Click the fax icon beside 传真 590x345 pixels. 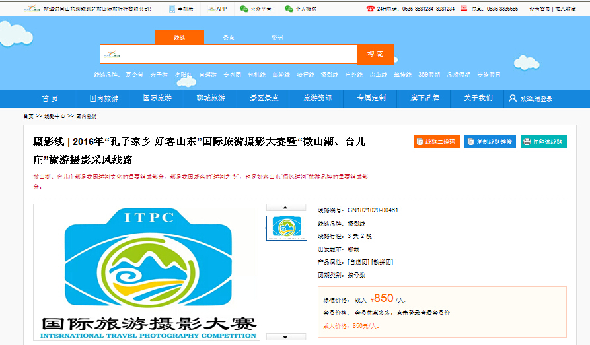click(464, 9)
